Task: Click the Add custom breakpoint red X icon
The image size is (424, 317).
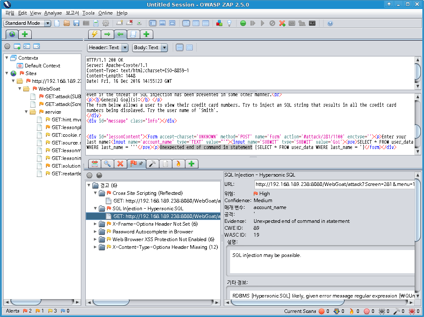Action: tap(282, 23)
